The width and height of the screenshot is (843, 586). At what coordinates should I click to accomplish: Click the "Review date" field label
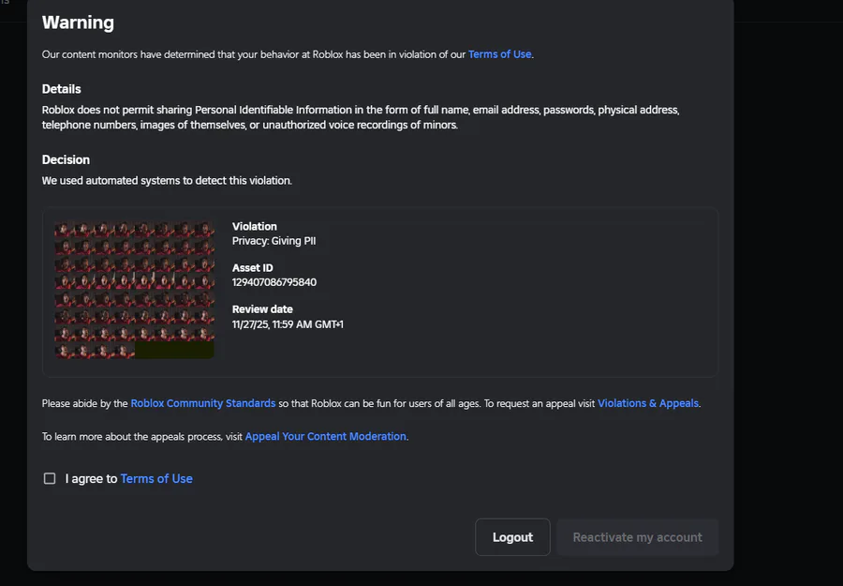coord(262,309)
